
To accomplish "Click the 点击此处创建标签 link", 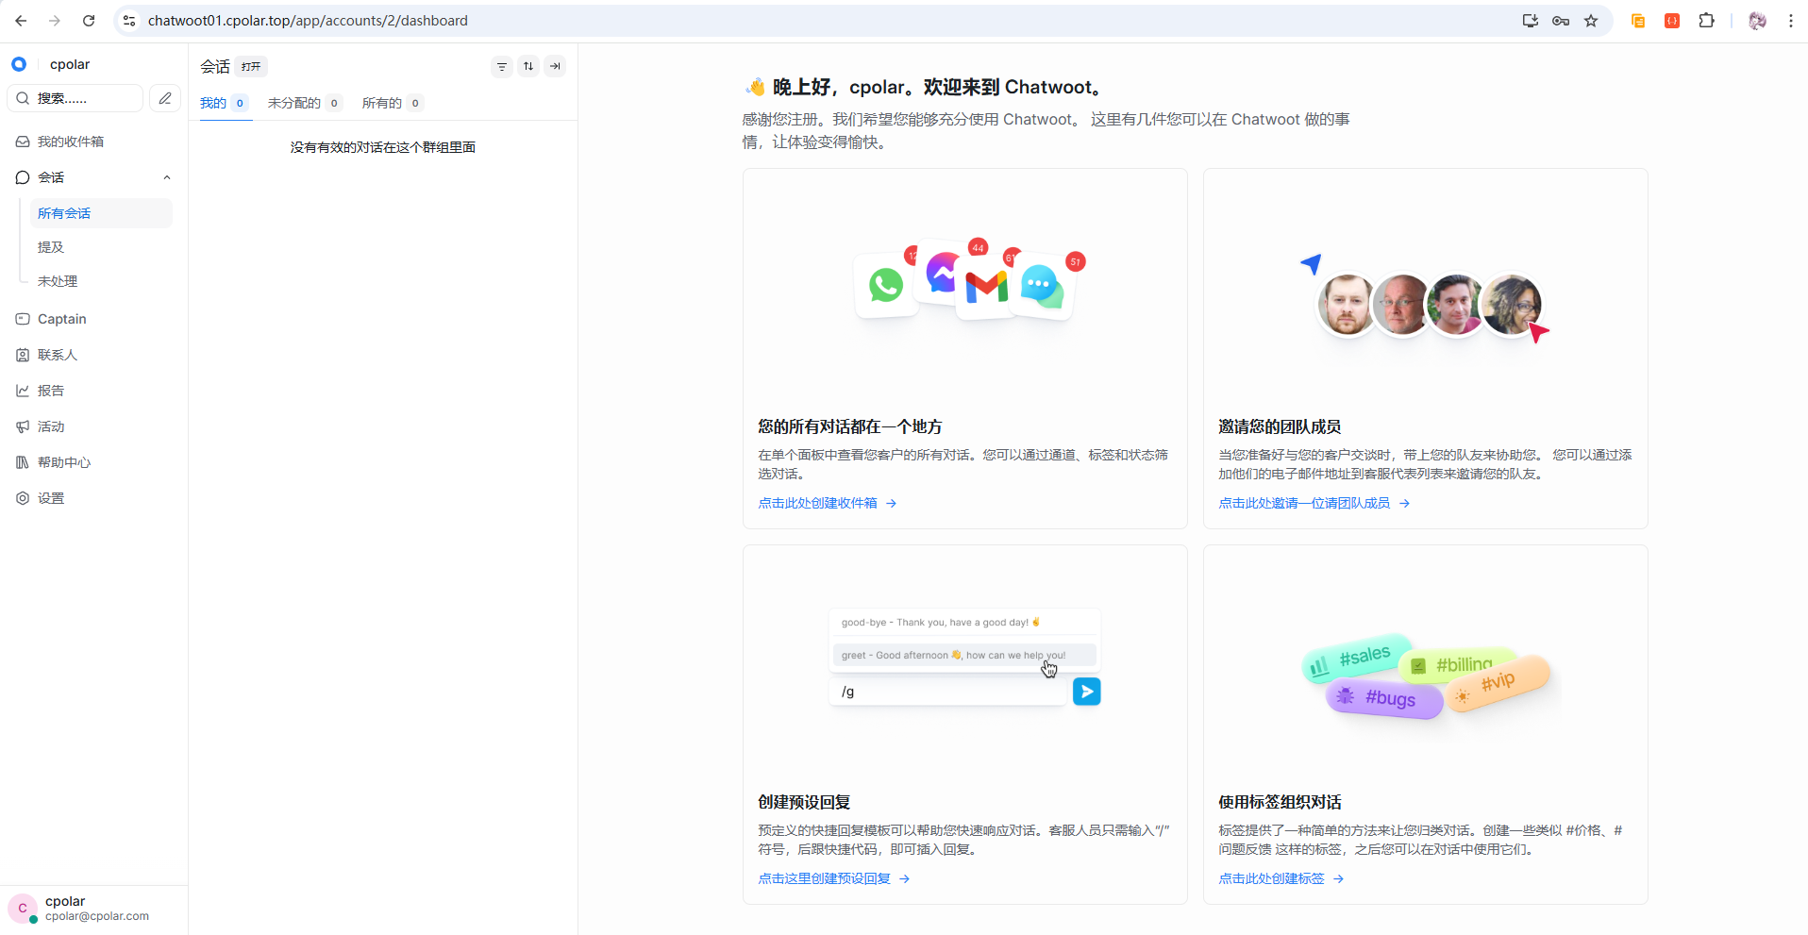I will pyautogui.click(x=1271, y=878).
